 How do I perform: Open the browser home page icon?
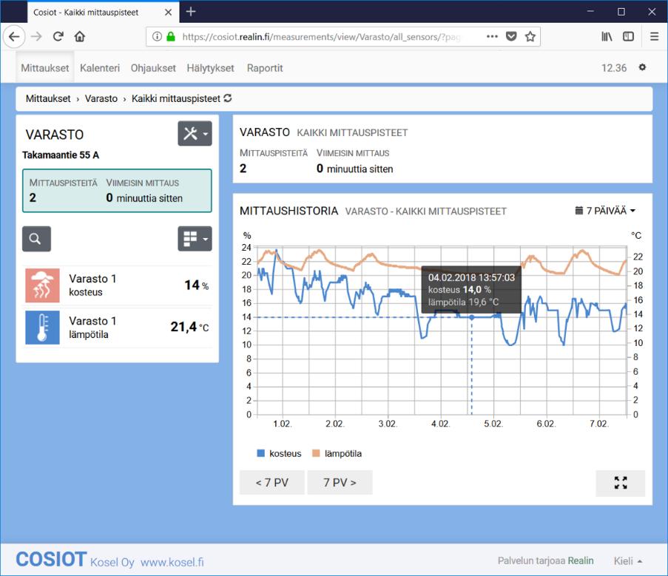click(80, 37)
